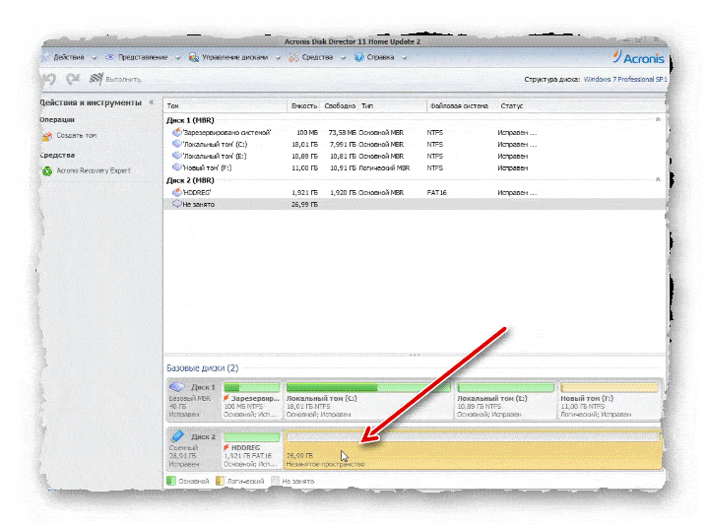Select the 'HDDREG' volume row
This screenshot has width=707, height=527.
pos(415,193)
